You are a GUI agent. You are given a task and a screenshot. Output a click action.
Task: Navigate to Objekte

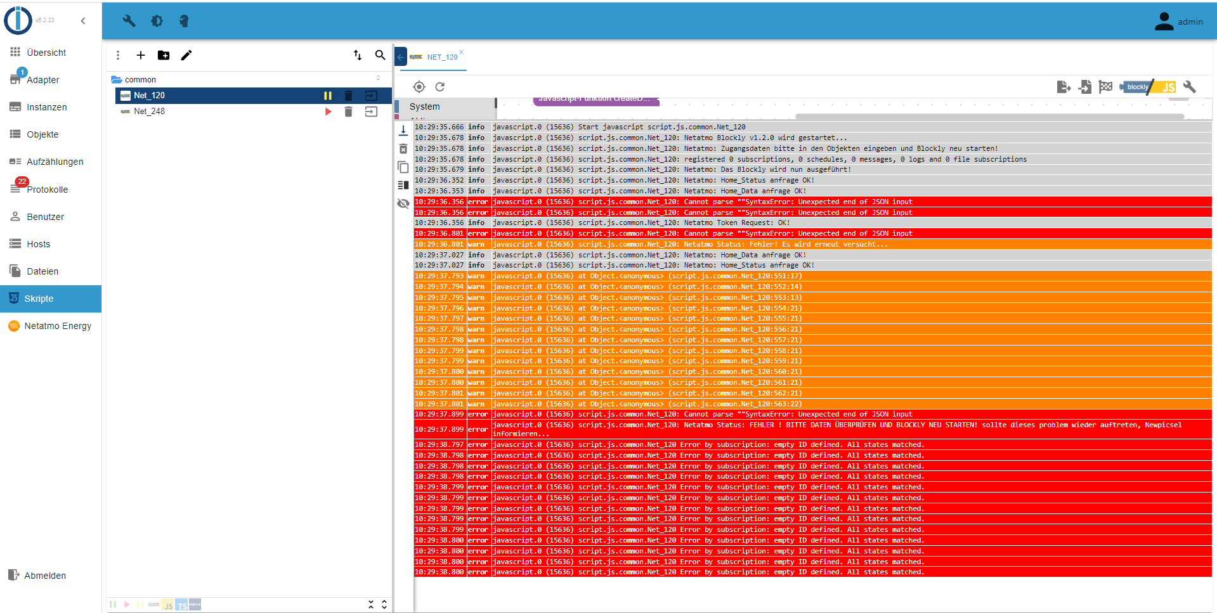[51, 134]
